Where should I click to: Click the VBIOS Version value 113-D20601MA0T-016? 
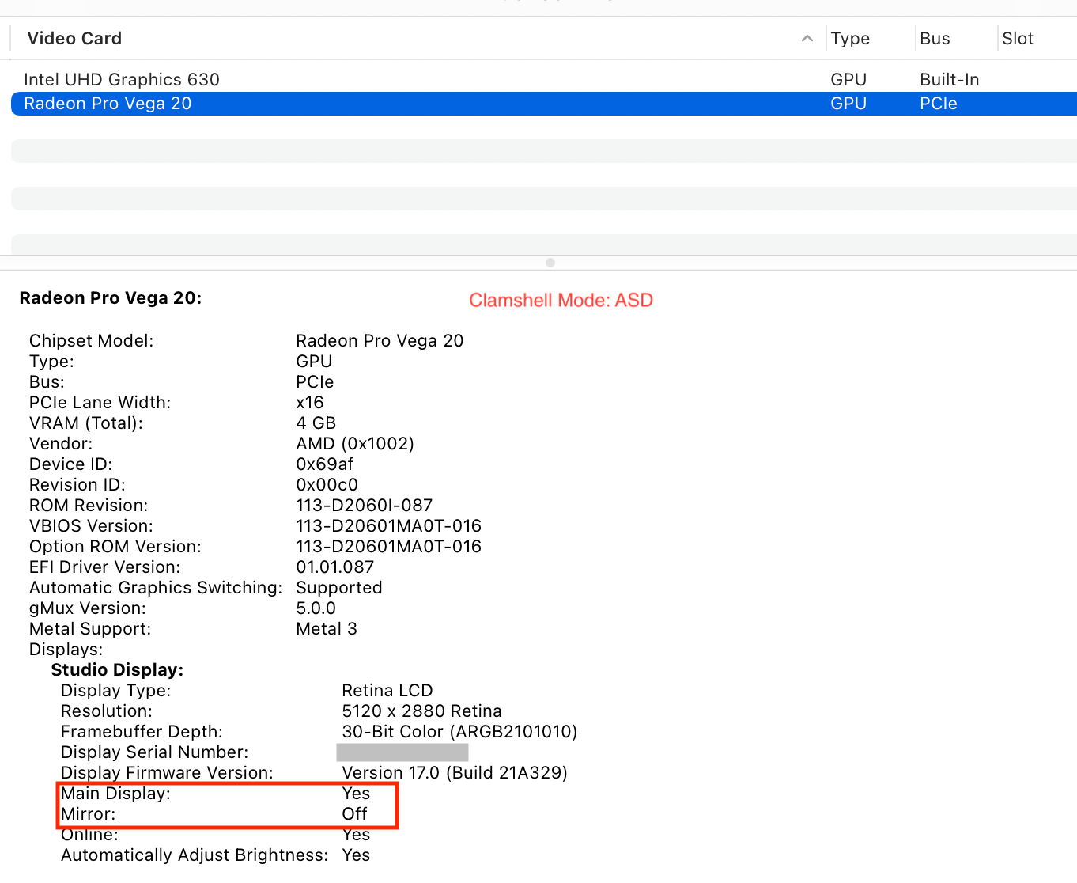click(x=389, y=526)
